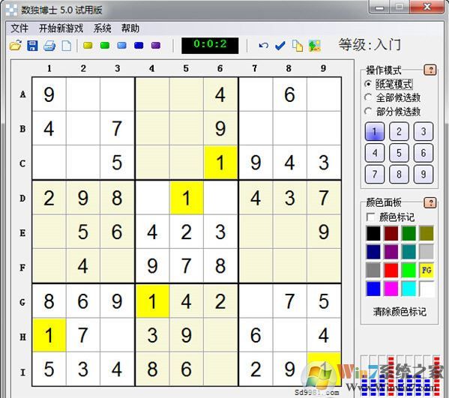Open the 文件 menu

pyautogui.click(x=19, y=28)
